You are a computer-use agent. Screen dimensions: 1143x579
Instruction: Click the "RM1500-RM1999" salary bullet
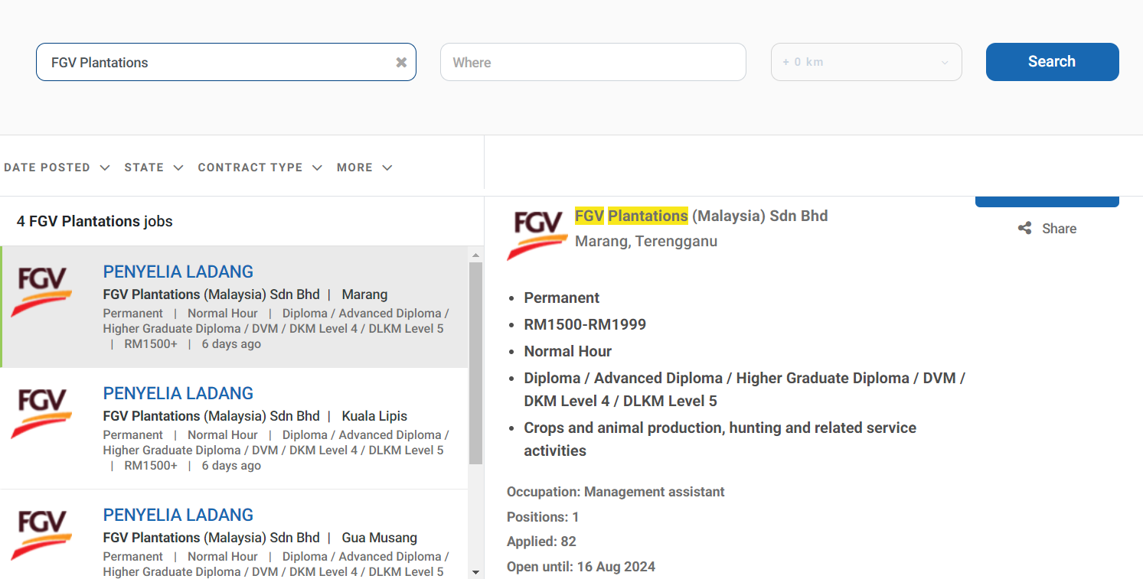tap(585, 324)
